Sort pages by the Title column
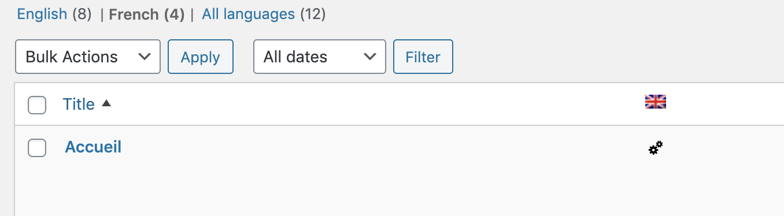The width and height of the screenshot is (784, 216). point(79,104)
